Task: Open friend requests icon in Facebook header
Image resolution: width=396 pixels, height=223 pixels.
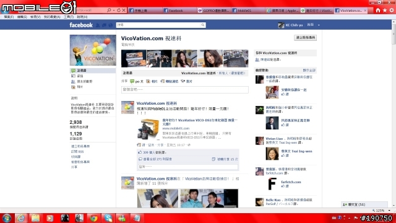Action: (98, 25)
